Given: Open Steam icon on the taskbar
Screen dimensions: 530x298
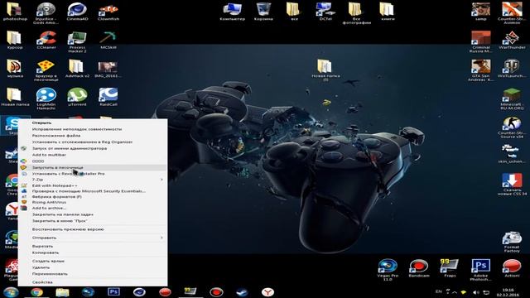Looking at the screenshot, I should coord(242,292).
